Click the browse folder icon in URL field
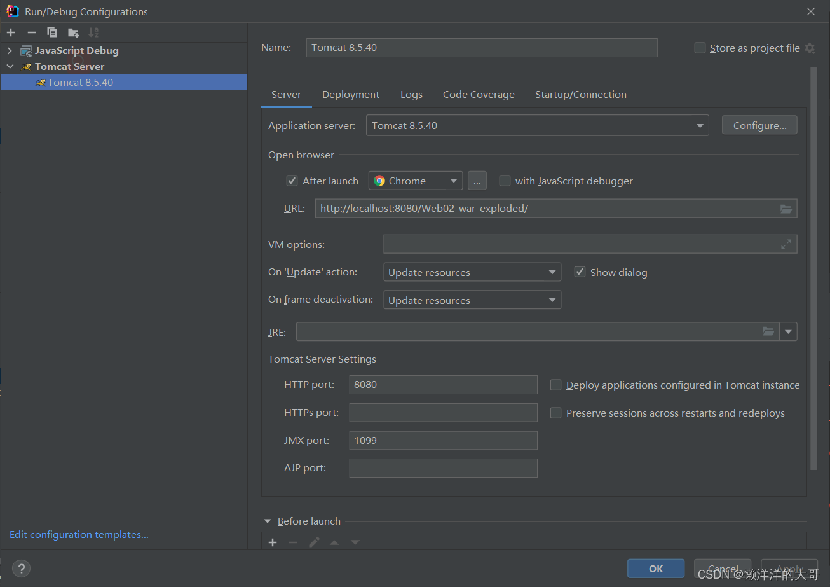 click(x=786, y=209)
